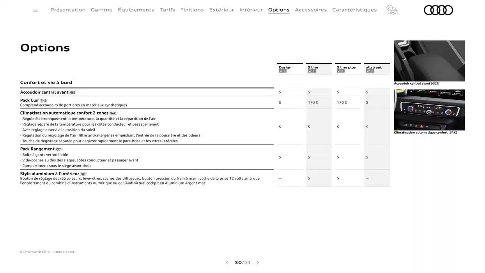Go to next page arrow

tap(258, 263)
